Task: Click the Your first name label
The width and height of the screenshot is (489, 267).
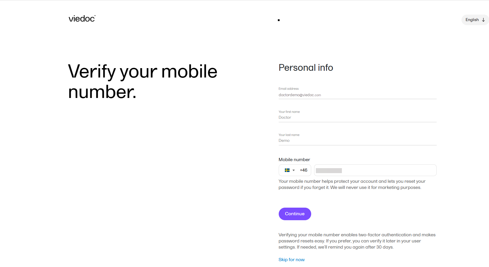Action: tap(289, 112)
